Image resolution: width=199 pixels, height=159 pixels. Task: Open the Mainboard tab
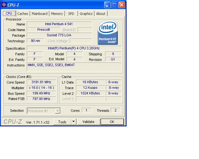coord(39,14)
